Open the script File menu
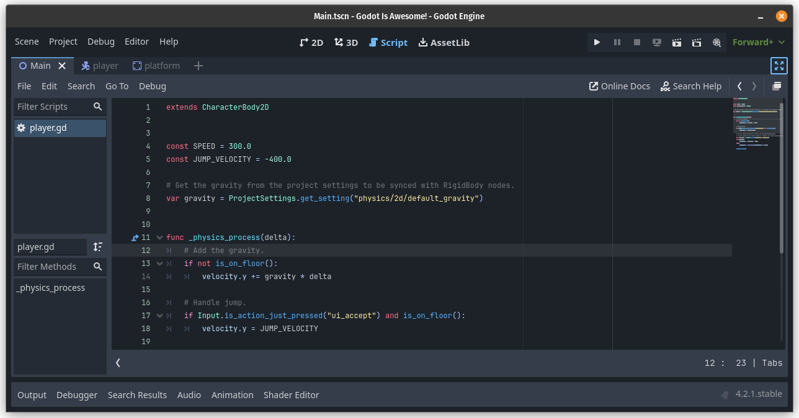This screenshot has width=799, height=418. click(24, 86)
